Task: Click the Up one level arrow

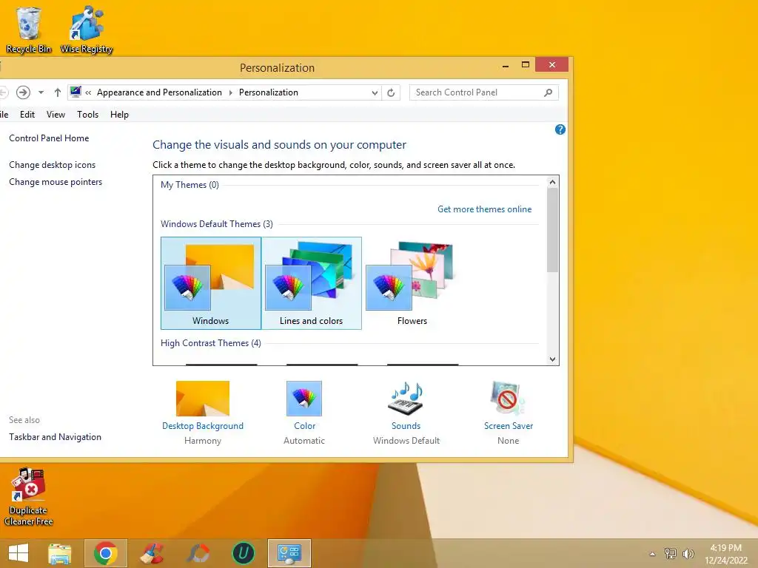Action: (58, 92)
